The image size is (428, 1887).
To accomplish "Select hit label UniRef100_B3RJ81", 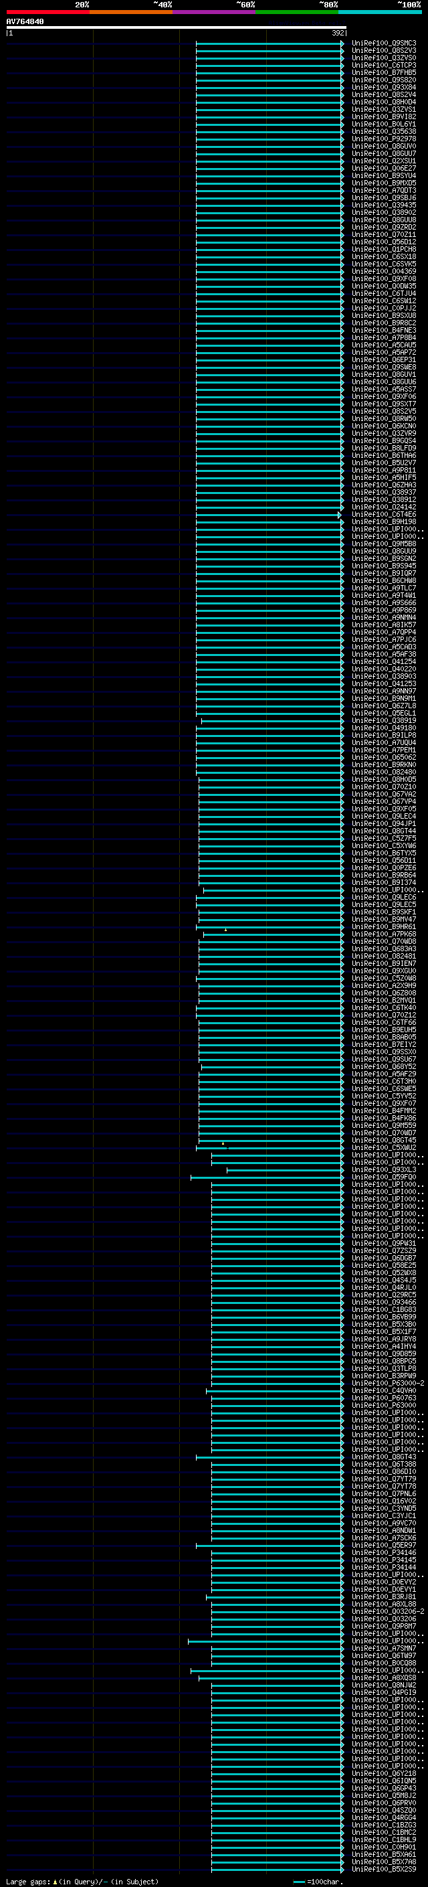I will coord(383,1597).
